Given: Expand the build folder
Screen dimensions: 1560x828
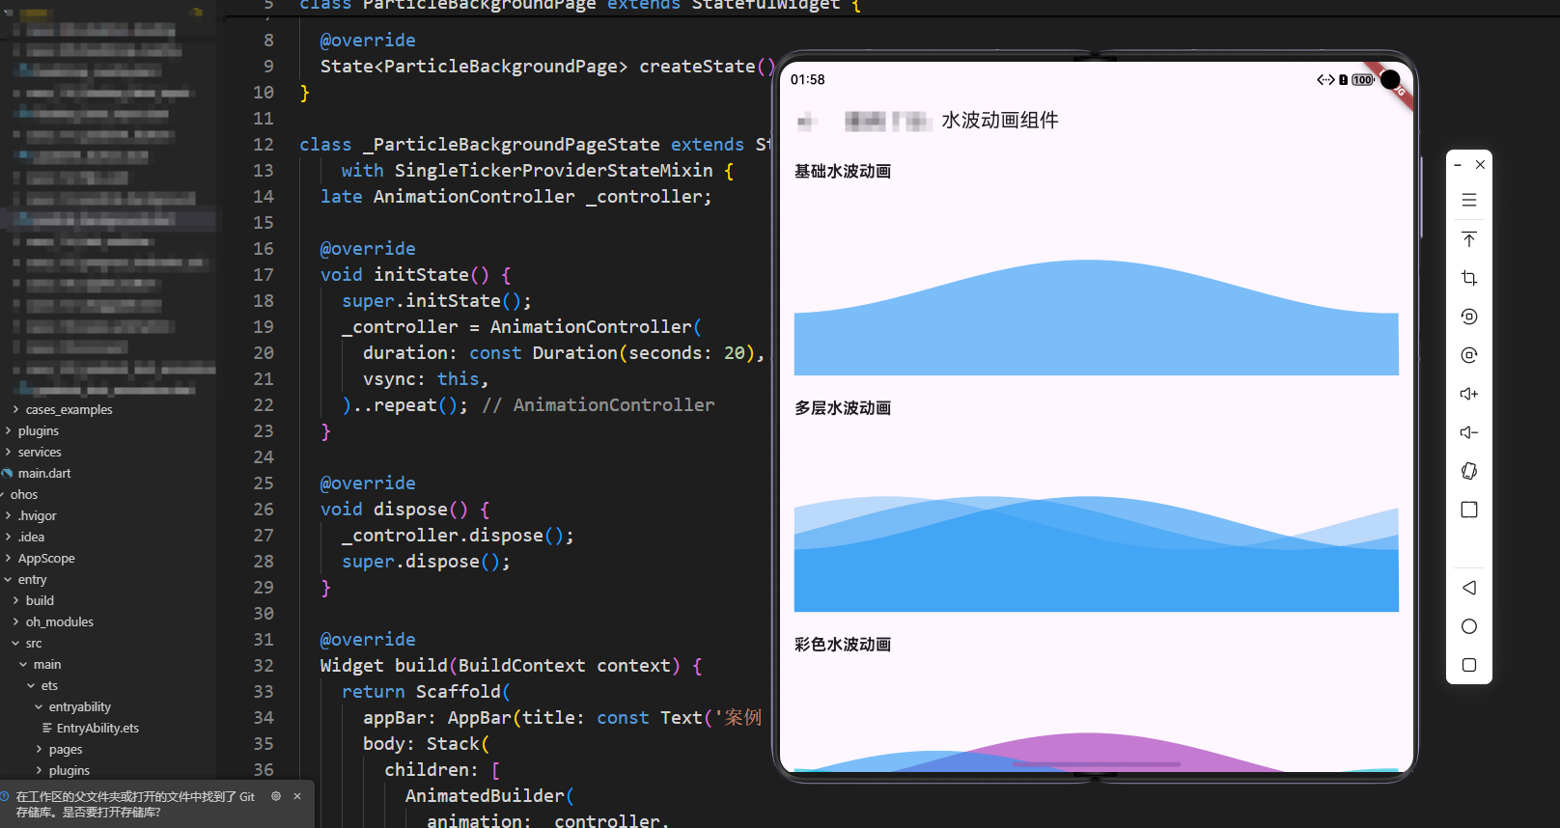Looking at the screenshot, I should (x=15, y=600).
